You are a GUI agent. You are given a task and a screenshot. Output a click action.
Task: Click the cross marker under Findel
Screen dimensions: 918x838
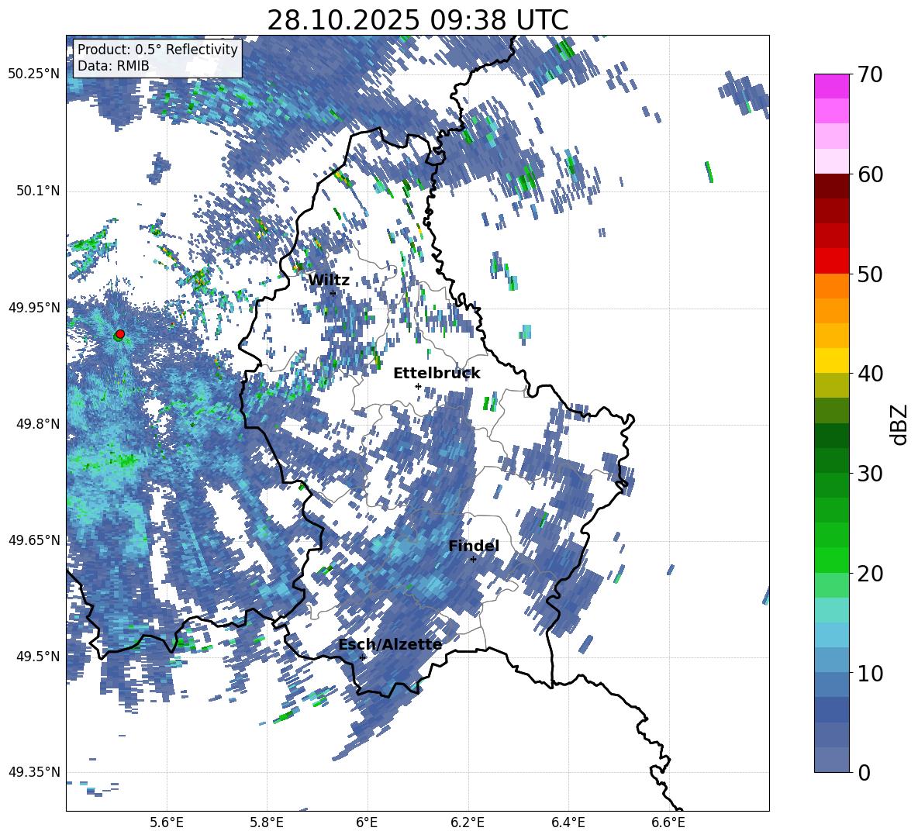coord(473,560)
